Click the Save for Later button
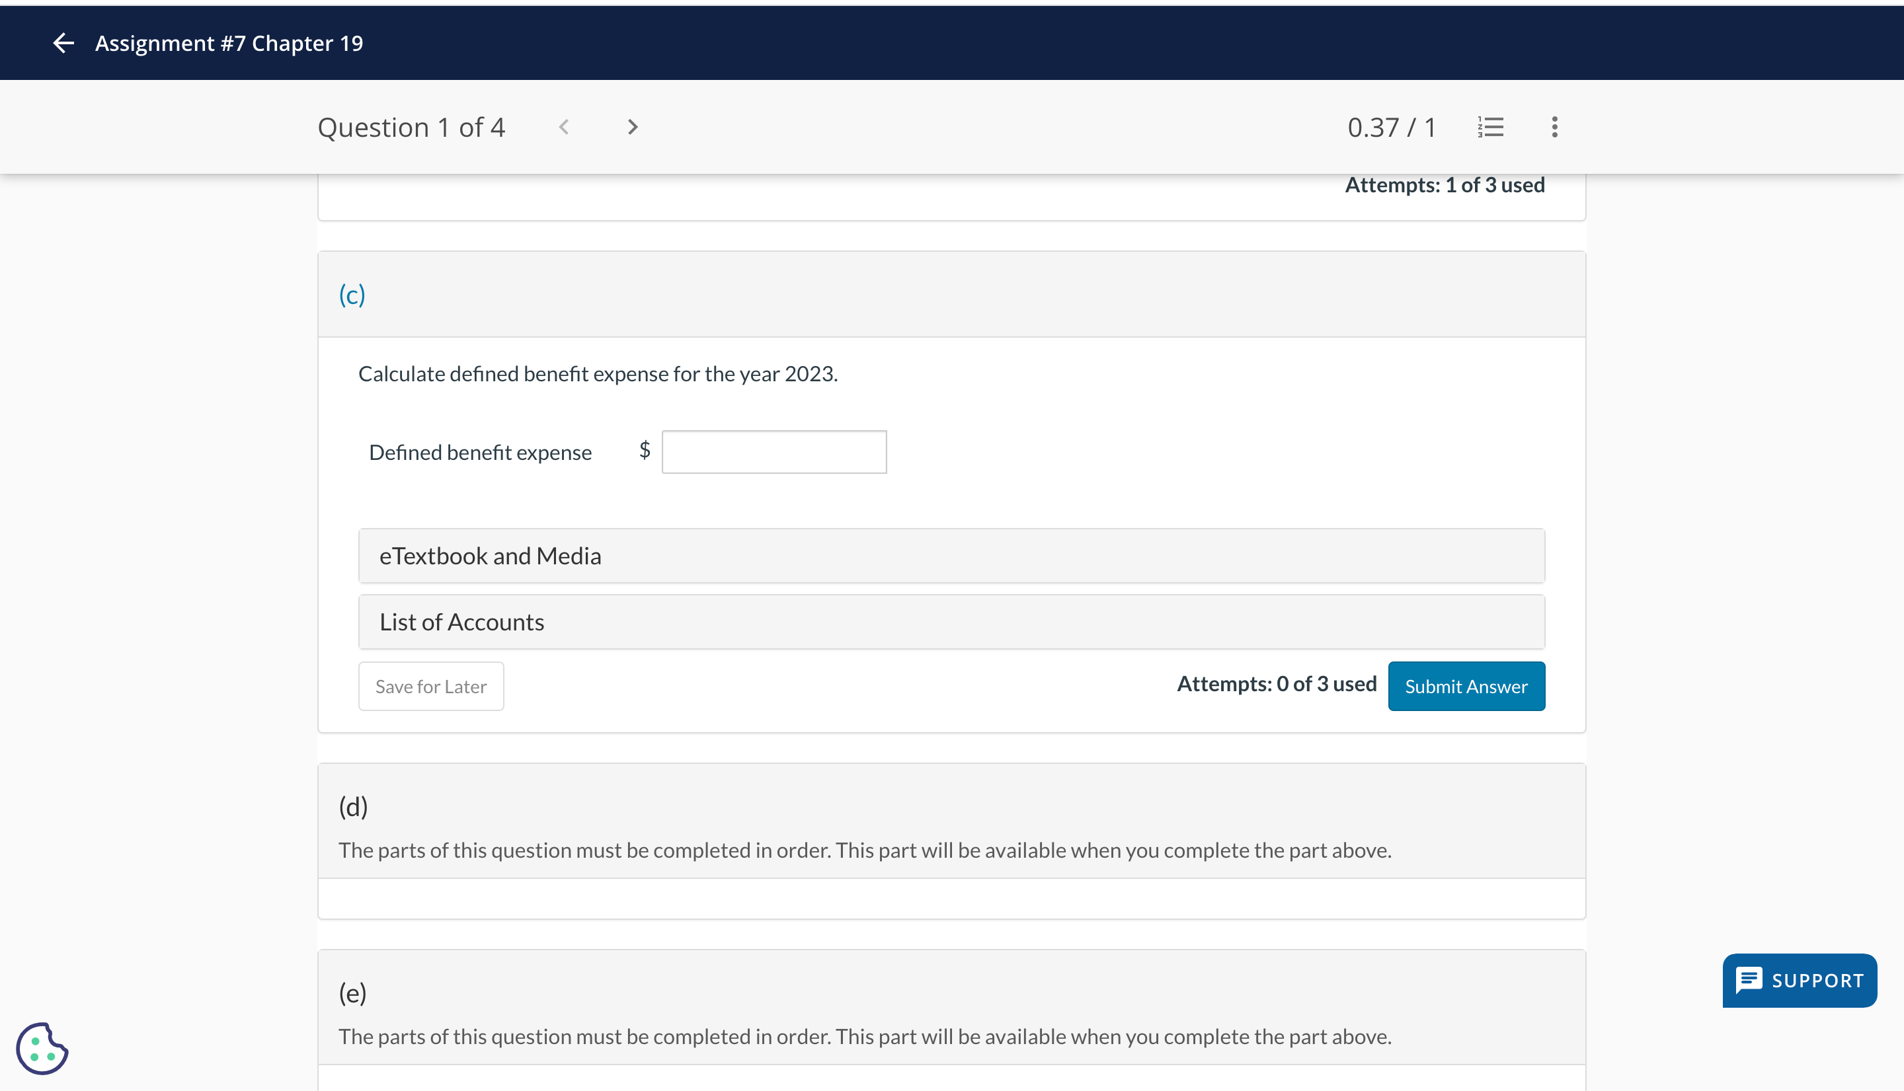Image resolution: width=1904 pixels, height=1091 pixels. [x=431, y=687]
